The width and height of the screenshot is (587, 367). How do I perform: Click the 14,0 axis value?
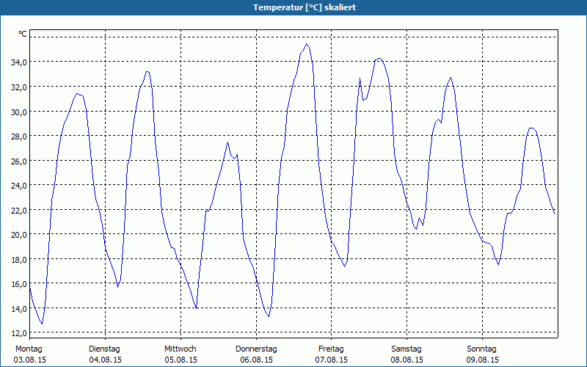pyautogui.click(x=18, y=309)
